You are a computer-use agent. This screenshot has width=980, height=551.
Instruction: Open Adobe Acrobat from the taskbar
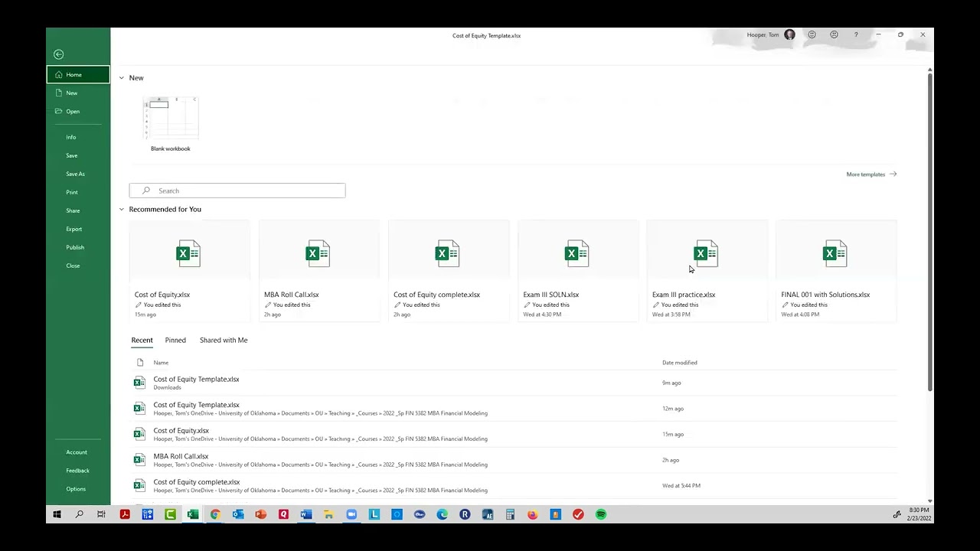pyautogui.click(x=125, y=515)
